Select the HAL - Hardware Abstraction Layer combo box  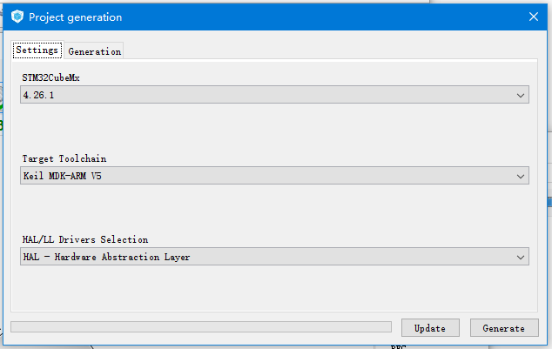click(x=274, y=257)
